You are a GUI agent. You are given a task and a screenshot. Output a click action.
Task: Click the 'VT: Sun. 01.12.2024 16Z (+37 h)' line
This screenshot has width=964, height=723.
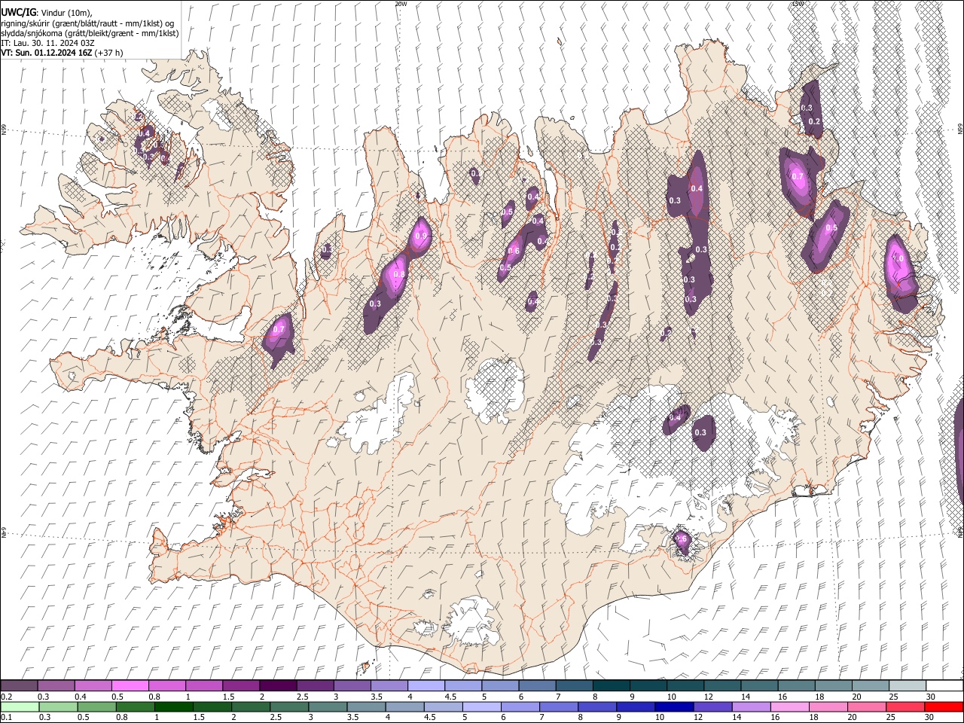(62, 53)
